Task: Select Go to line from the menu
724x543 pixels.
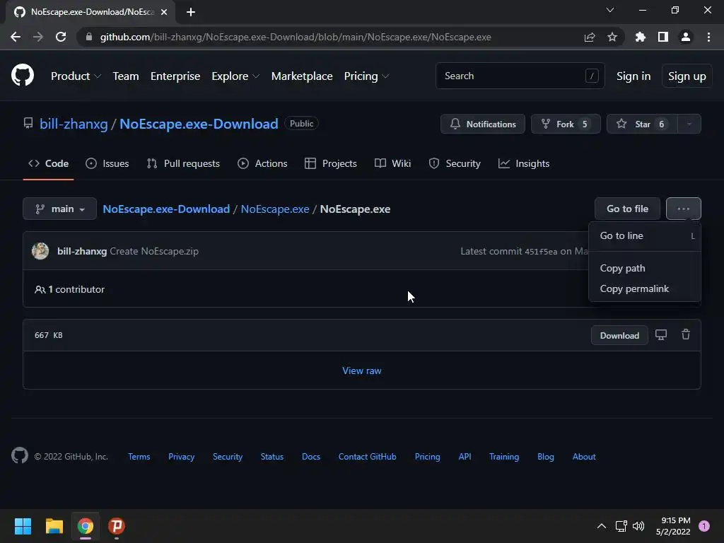Action: [645, 235]
